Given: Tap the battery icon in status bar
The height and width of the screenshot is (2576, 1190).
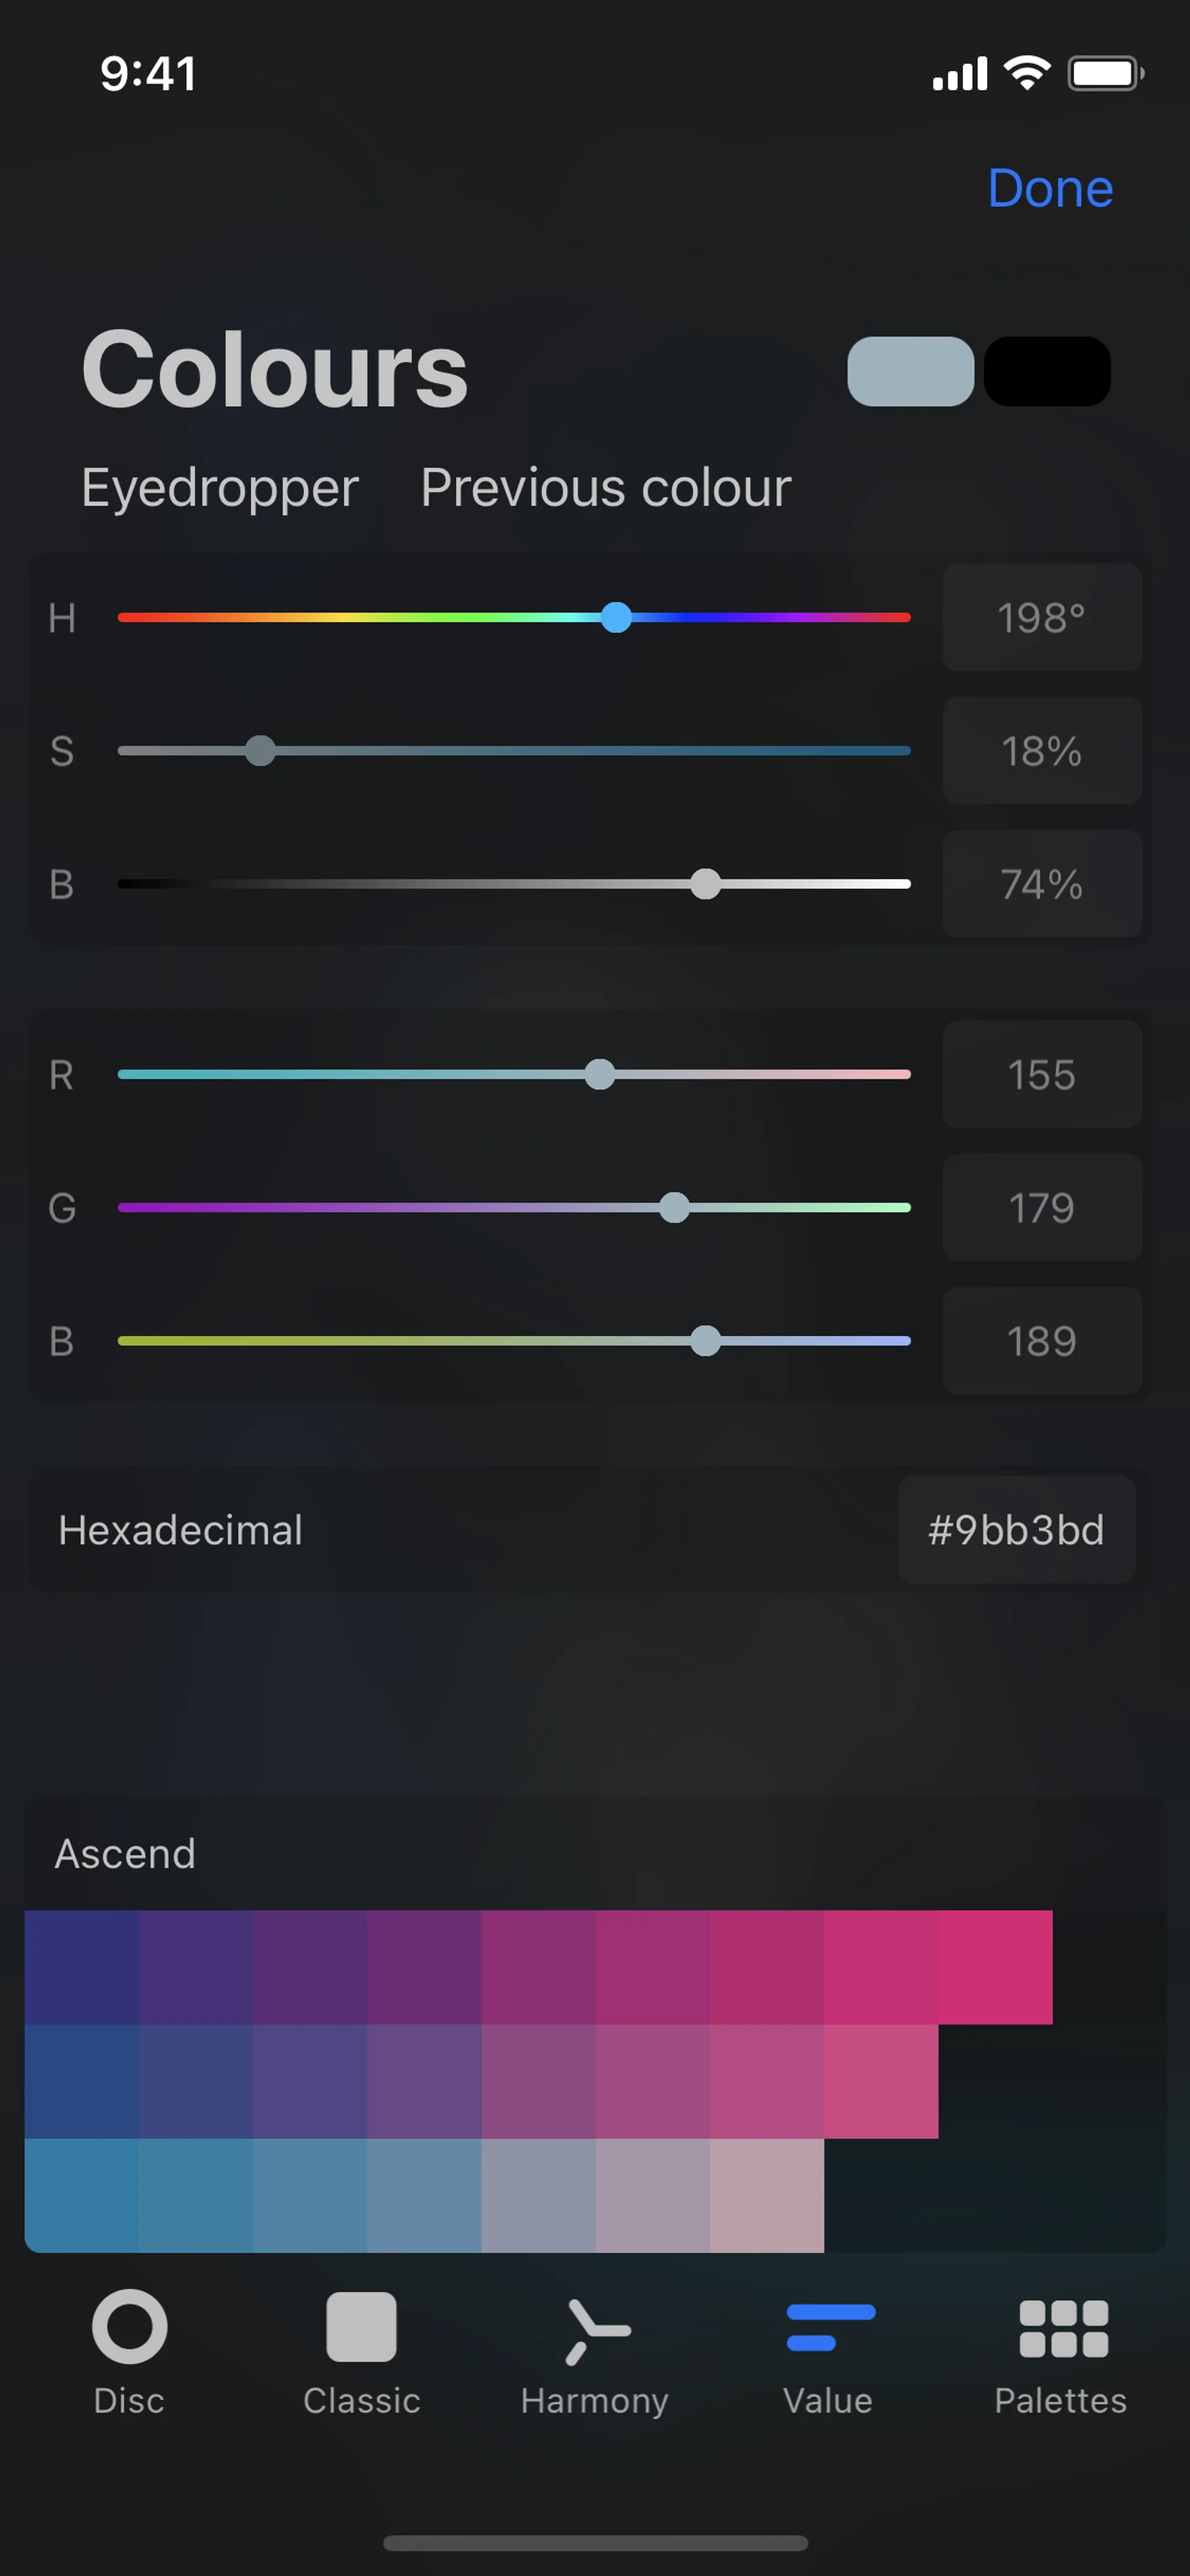Looking at the screenshot, I should [1105, 73].
